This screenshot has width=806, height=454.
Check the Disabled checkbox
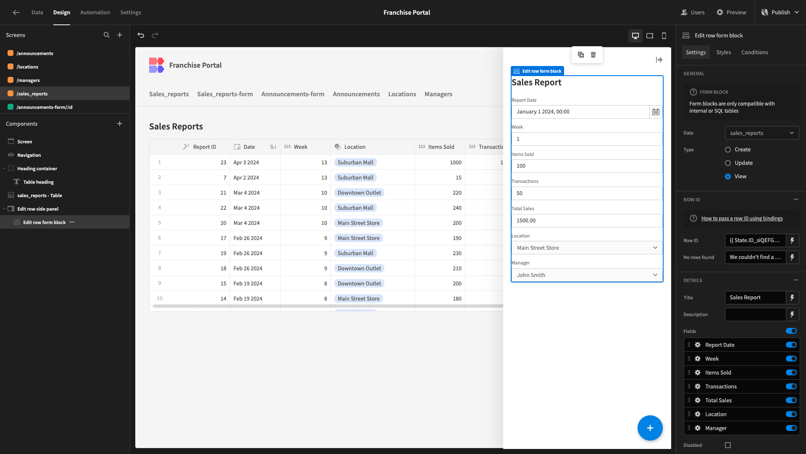click(728, 445)
